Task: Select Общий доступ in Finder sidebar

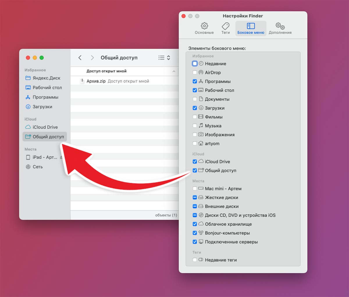Action: 45,137
